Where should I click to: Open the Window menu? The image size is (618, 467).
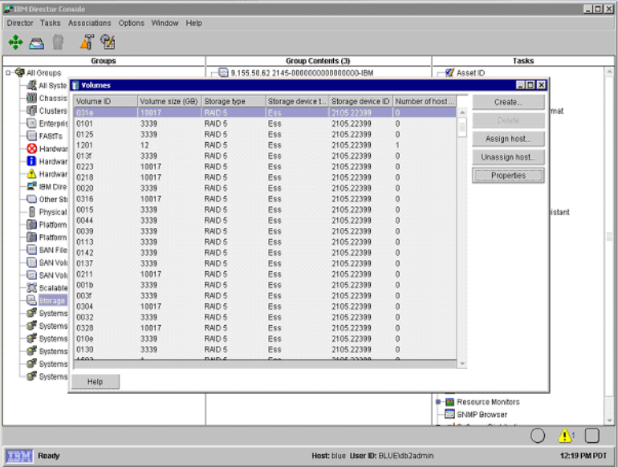pos(165,22)
